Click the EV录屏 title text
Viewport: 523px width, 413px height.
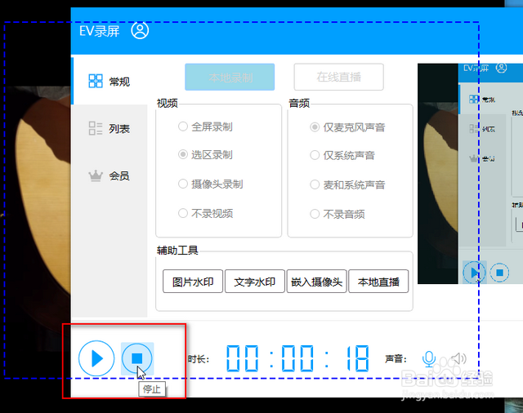(99, 31)
